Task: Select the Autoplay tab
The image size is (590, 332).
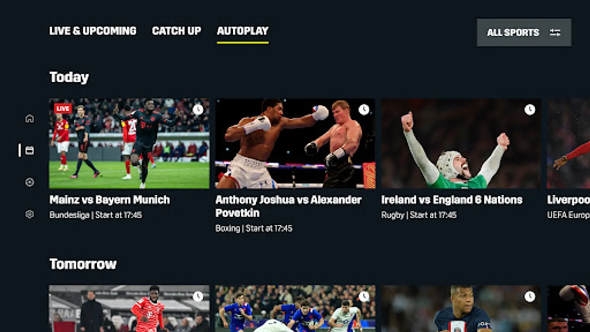Action: [243, 31]
